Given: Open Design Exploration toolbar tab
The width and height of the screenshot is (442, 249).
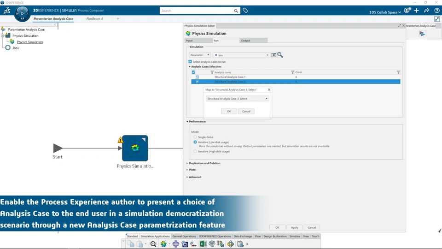Looking at the screenshot, I should [275, 236].
